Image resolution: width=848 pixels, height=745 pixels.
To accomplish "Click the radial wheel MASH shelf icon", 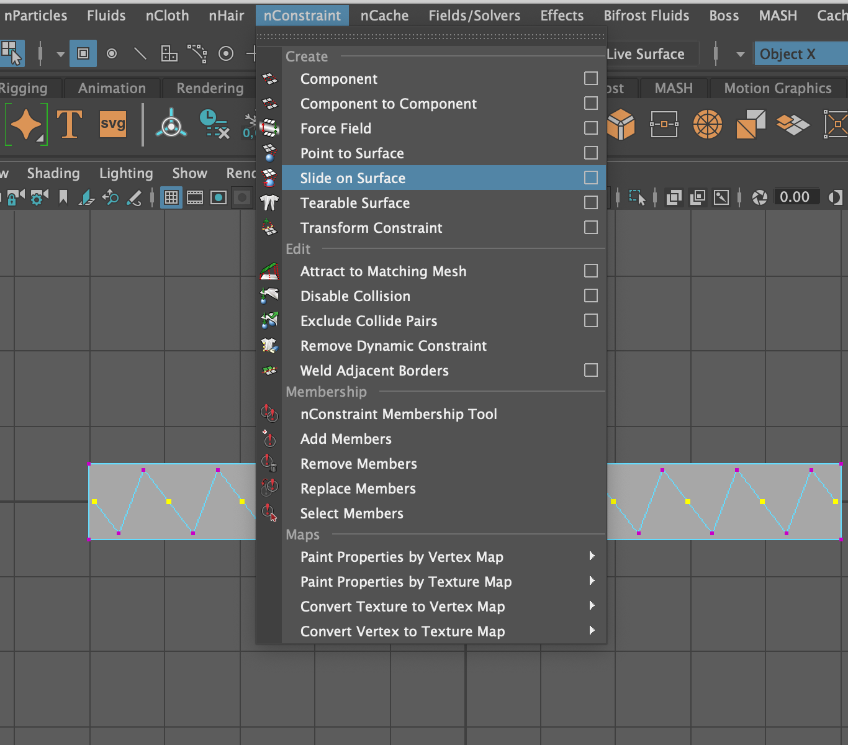I will [708, 124].
